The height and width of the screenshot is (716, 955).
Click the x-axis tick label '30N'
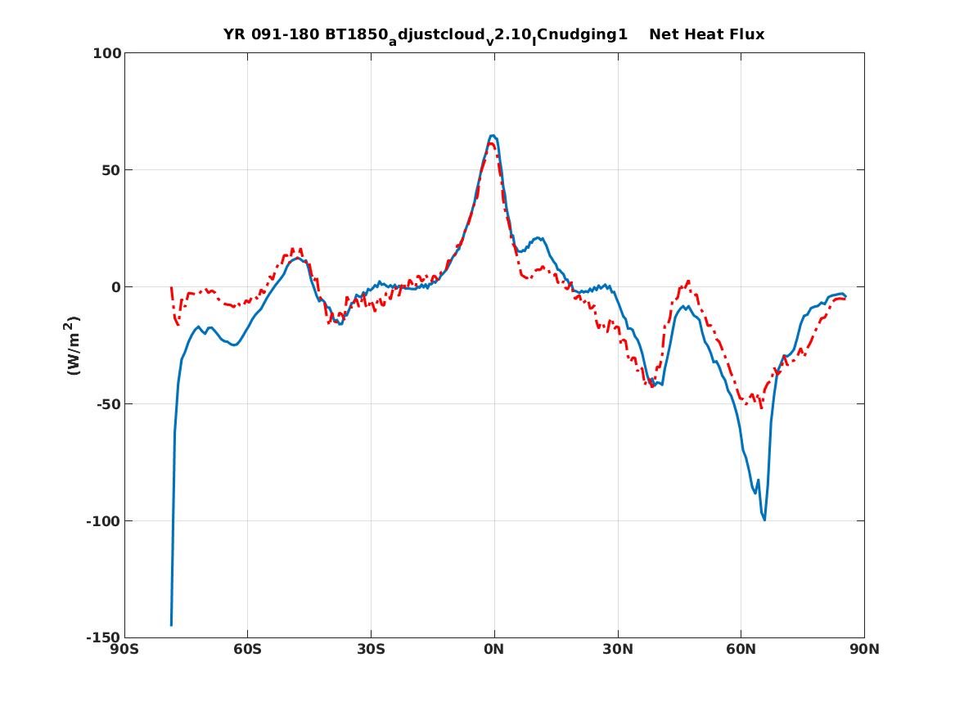coord(618,650)
